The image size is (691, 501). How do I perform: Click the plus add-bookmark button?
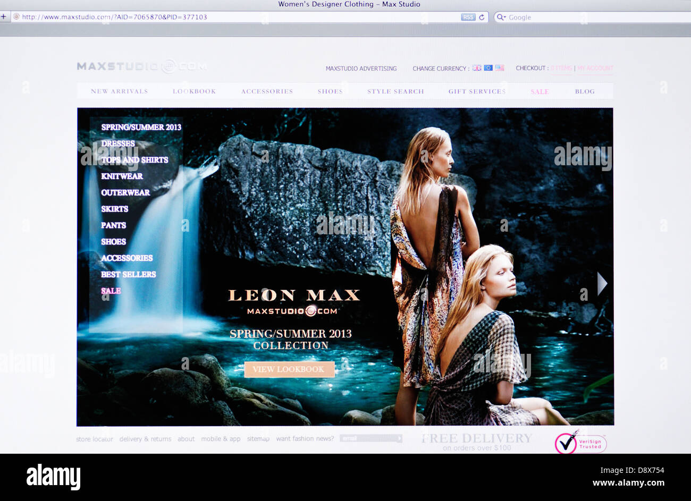(3, 16)
